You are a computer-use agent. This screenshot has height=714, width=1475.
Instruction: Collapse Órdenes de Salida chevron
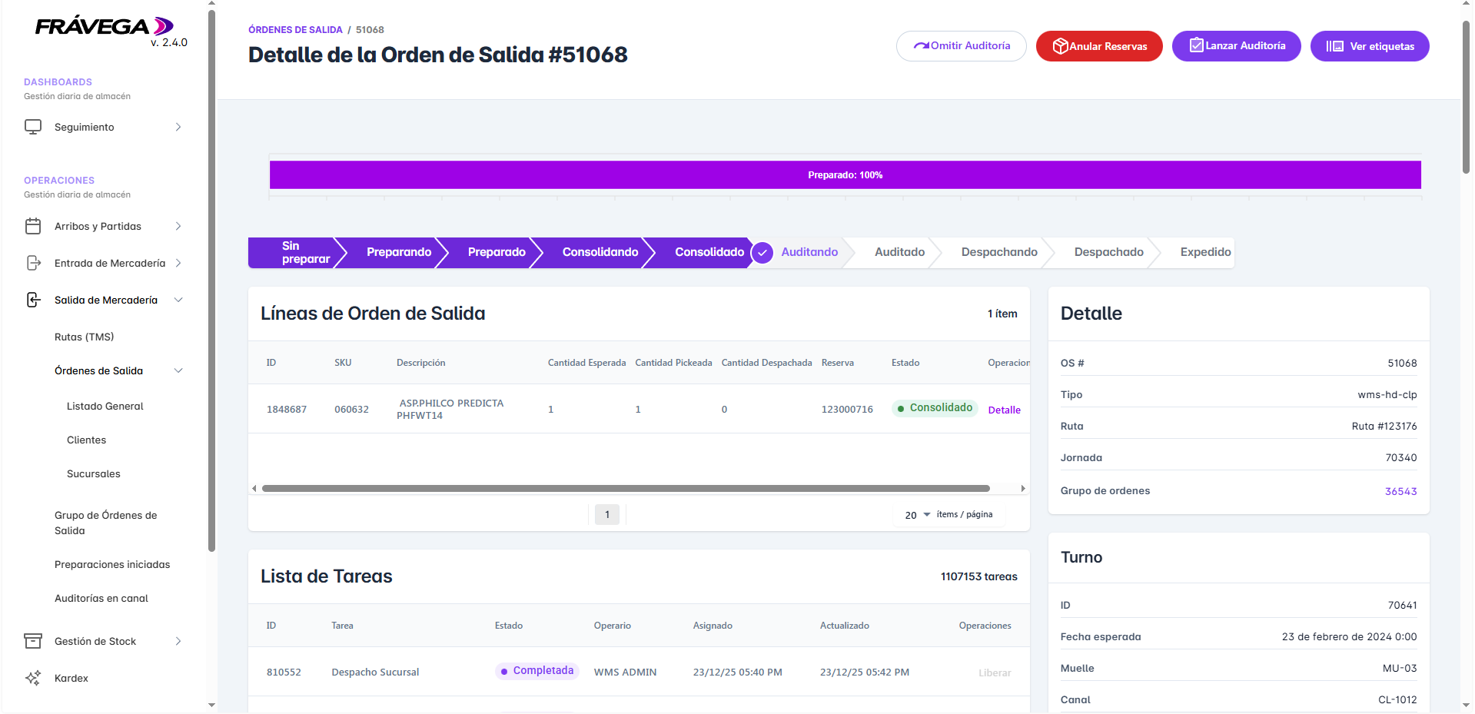click(x=178, y=370)
